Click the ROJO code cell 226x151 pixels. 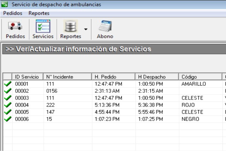point(188,105)
